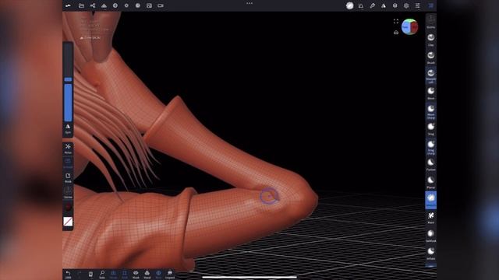This screenshot has height=280, width=499.
Task: Toggle wireframe display in the bottom bar
Action: point(113,275)
